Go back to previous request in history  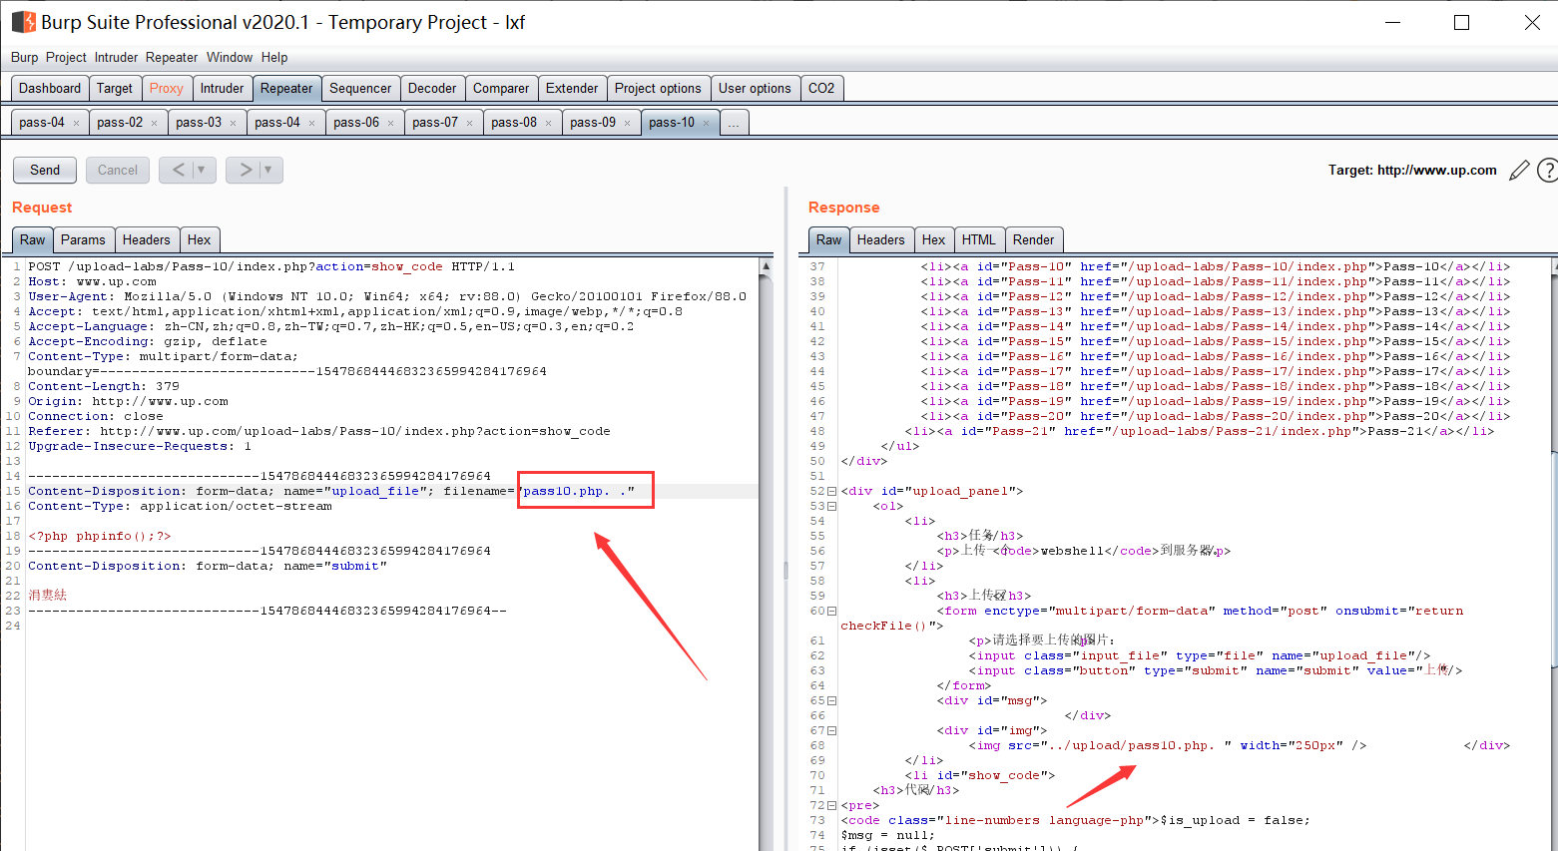[178, 171]
